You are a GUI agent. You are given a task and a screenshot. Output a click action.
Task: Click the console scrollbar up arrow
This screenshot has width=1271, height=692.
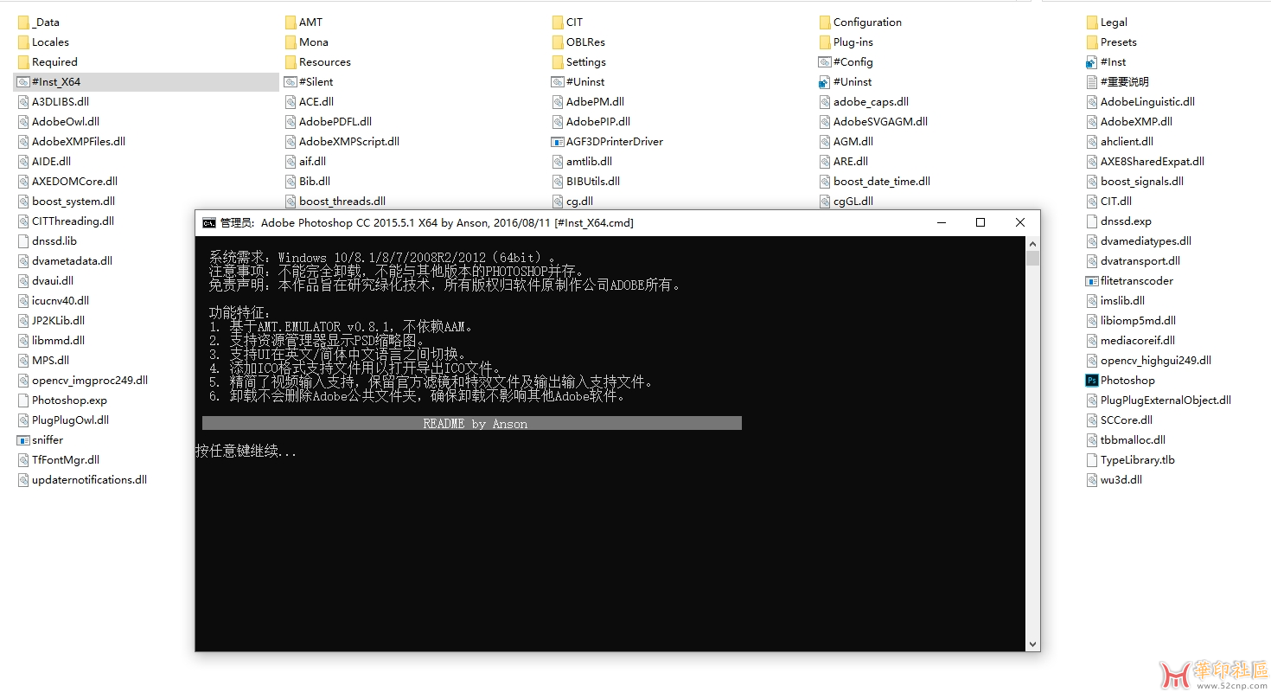coord(1032,244)
